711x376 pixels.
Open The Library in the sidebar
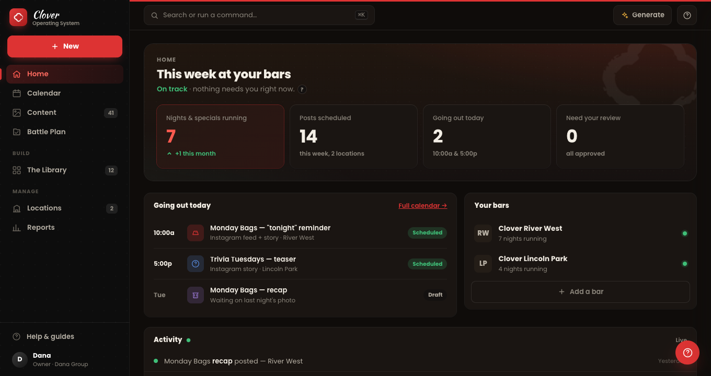(x=65, y=170)
